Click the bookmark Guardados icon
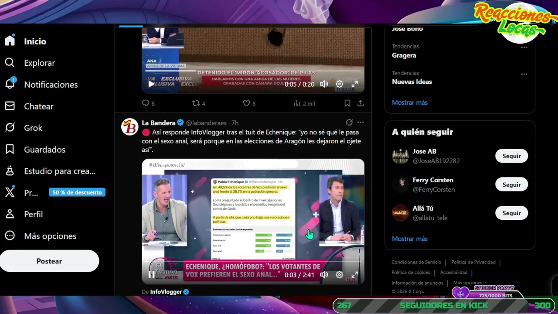This screenshot has height=314, width=558. click(10, 150)
